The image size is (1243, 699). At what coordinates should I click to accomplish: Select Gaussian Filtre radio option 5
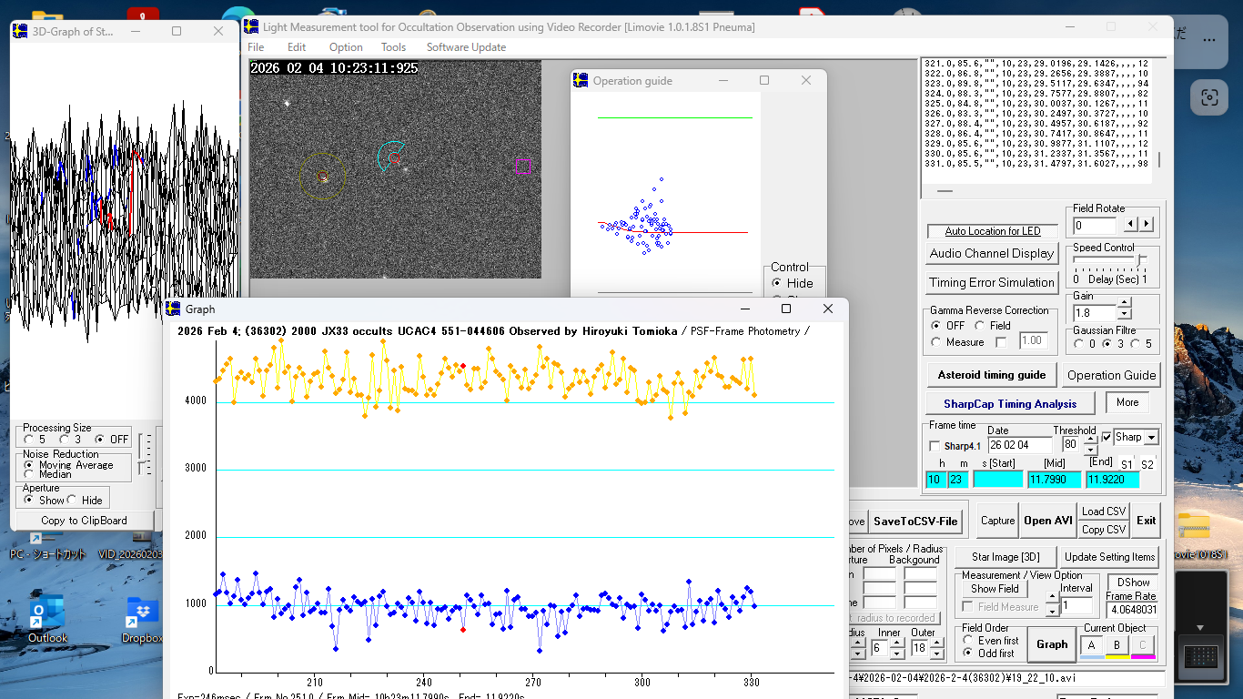pyautogui.click(x=1135, y=344)
